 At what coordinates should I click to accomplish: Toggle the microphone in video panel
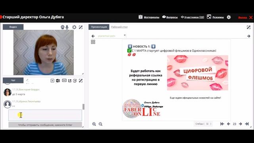pos(67,27)
